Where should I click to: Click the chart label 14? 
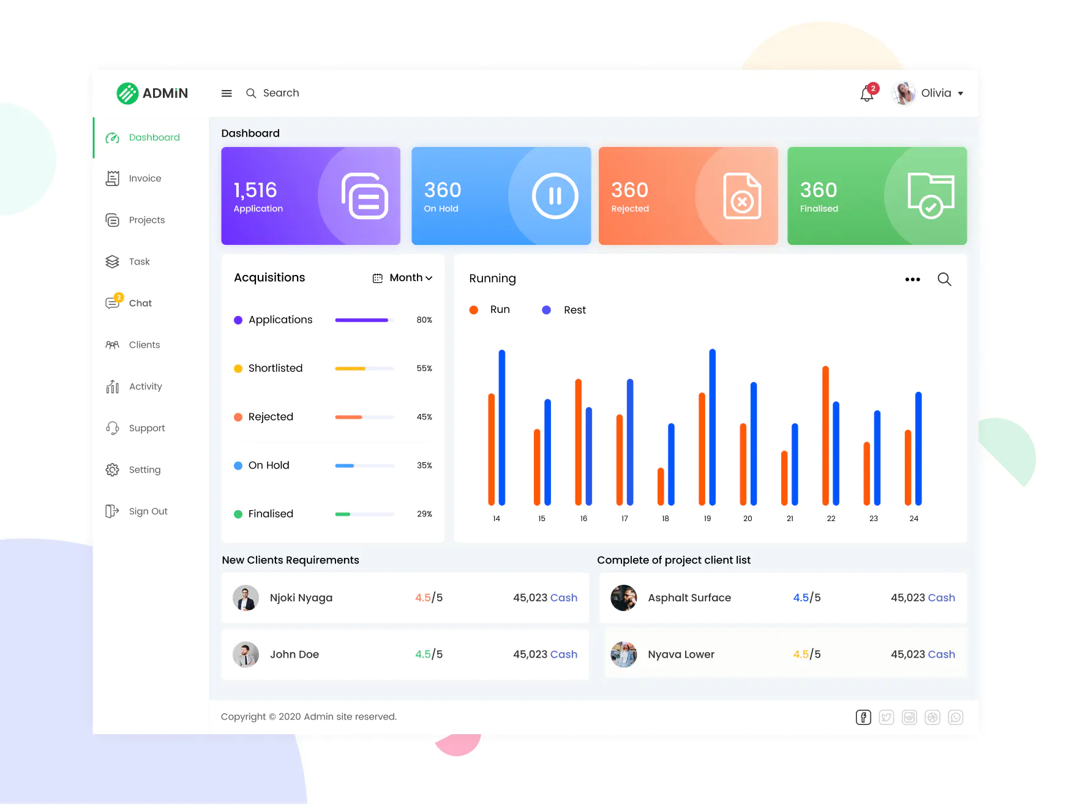click(497, 519)
